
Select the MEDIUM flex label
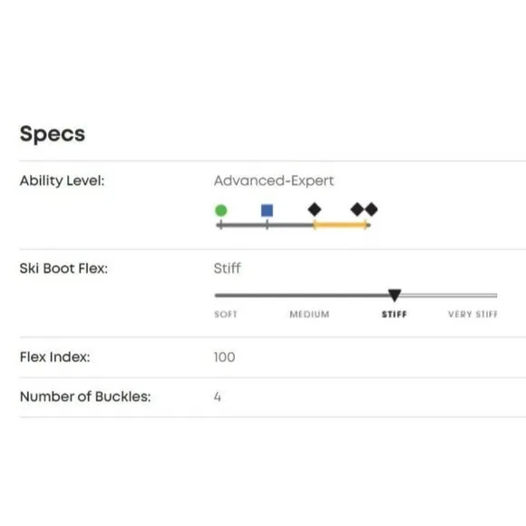309,315
